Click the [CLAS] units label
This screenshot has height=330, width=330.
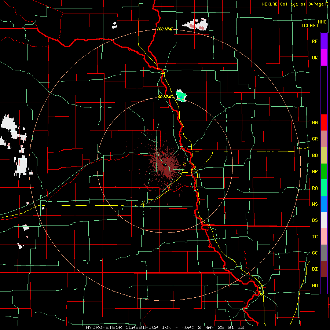tap(310, 25)
